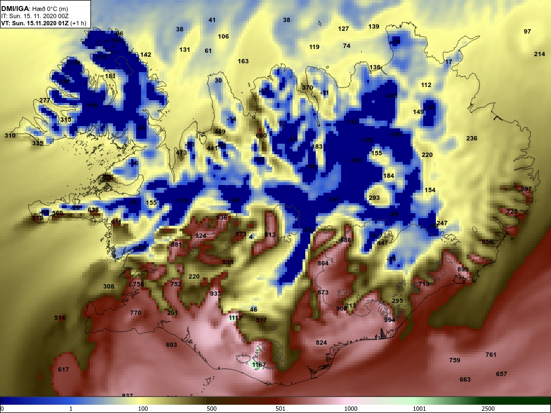Click the map value 163
Viewport: 551px width, 413px height.
[x=243, y=61]
